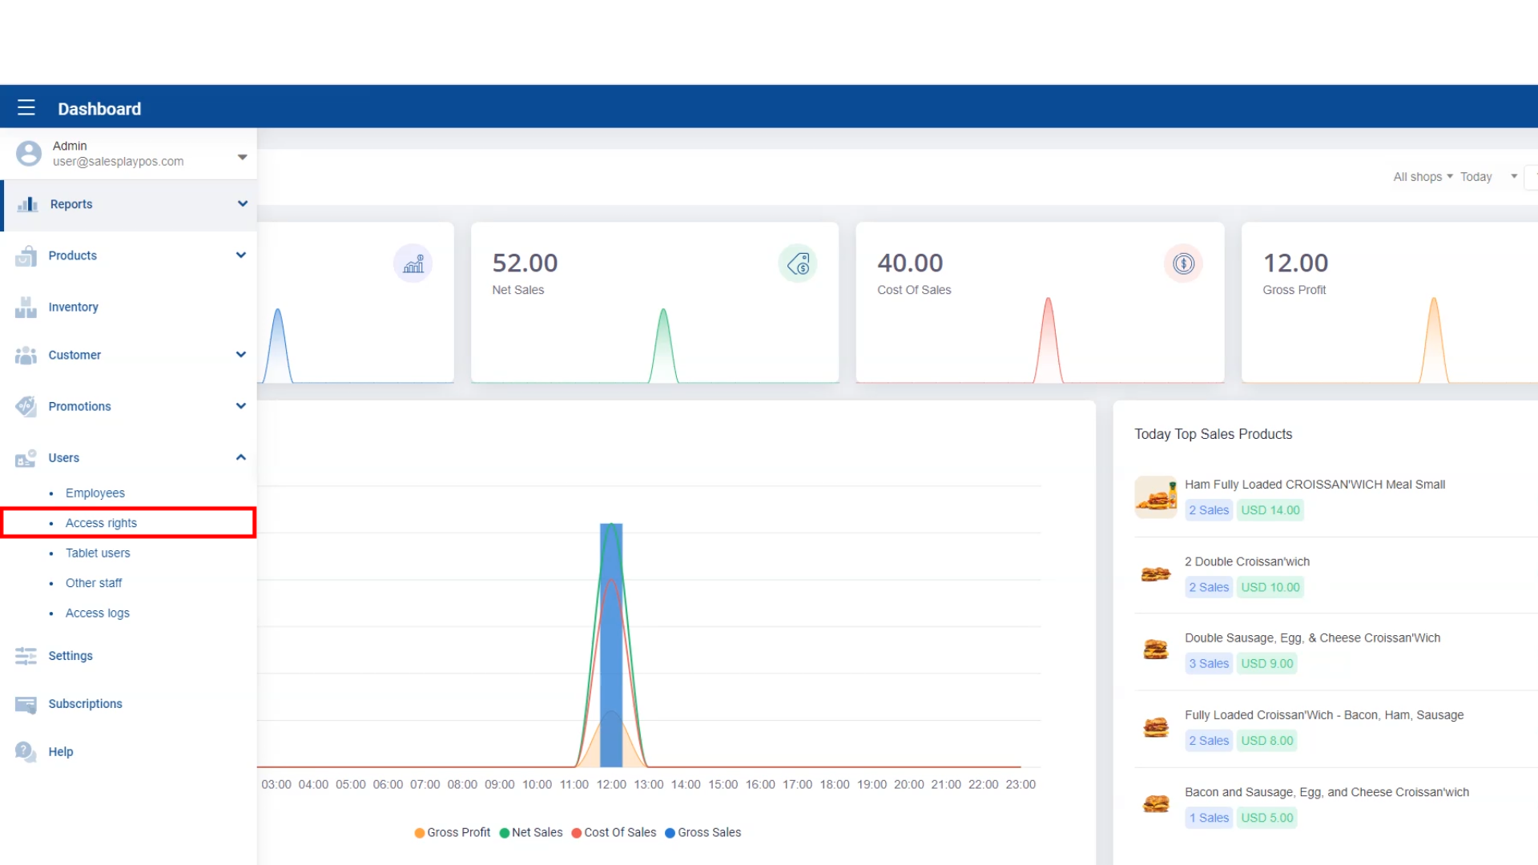This screenshot has width=1538, height=865.
Task: Toggle Gross Sales legend blue swatch
Action: [670, 833]
